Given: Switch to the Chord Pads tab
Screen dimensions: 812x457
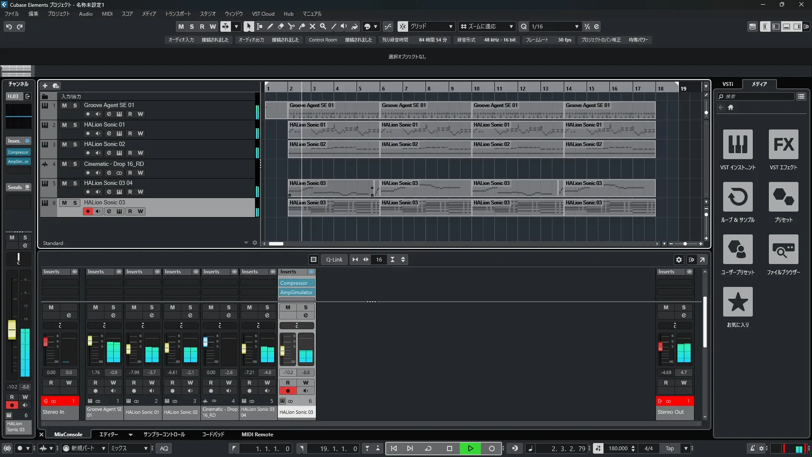Looking at the screenshot, I should pos(213,435).
